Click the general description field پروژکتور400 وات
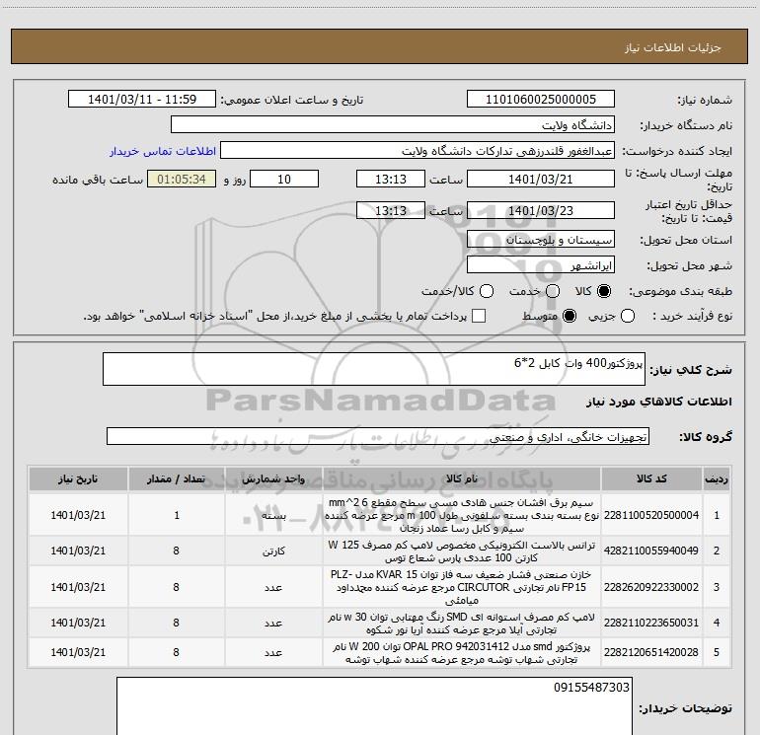 pos(374,370)
